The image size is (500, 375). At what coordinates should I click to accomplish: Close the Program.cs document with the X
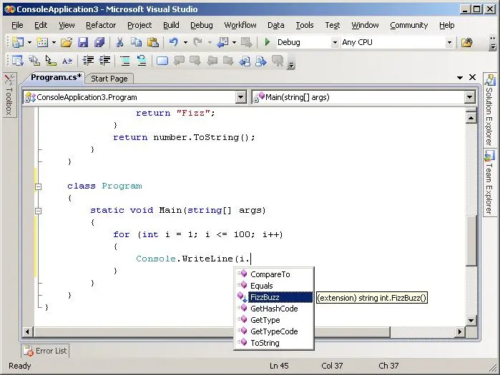pyautogui.click(x=473, y=77)
